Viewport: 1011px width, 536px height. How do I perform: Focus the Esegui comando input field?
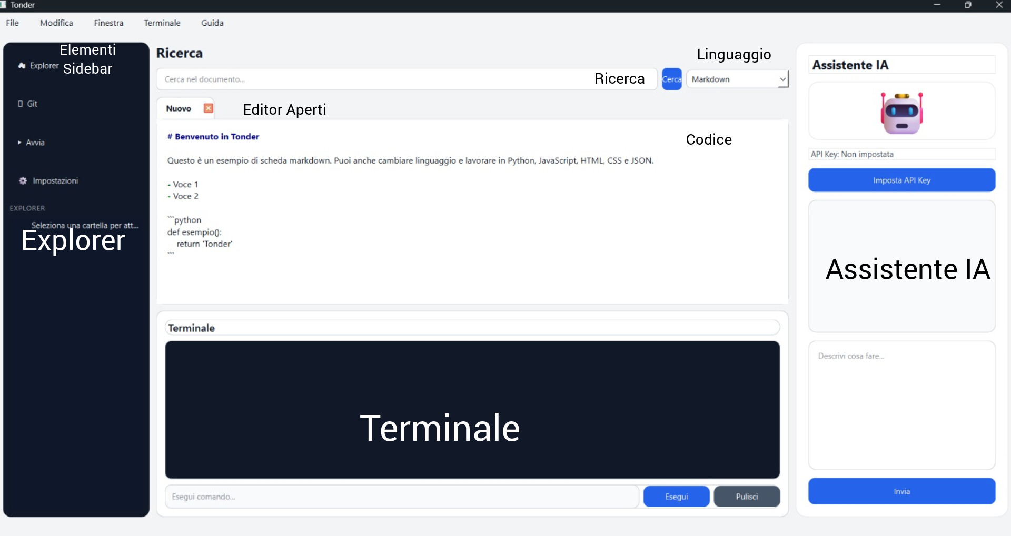(402, 497)
